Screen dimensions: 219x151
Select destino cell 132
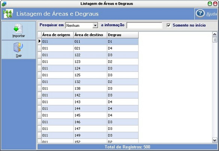point(90,82)
